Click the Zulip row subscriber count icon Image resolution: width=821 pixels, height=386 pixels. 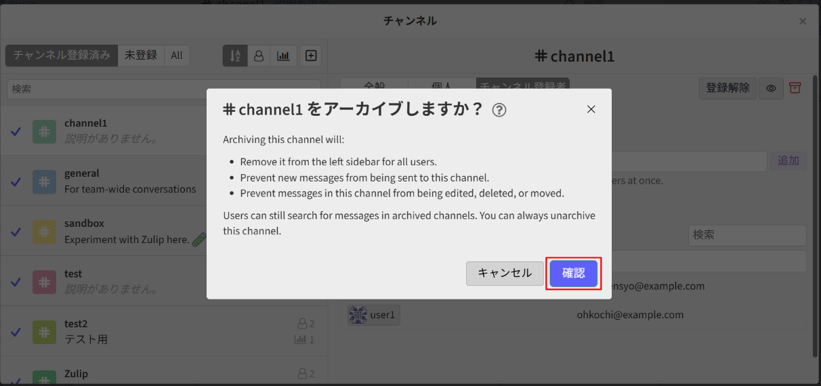pos(303,374)
